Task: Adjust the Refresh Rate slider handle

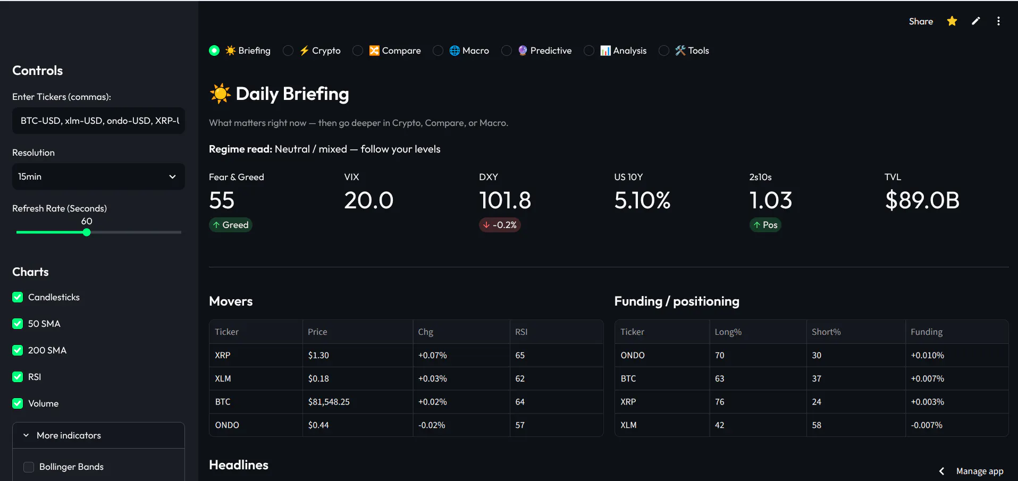Action: 87,232
